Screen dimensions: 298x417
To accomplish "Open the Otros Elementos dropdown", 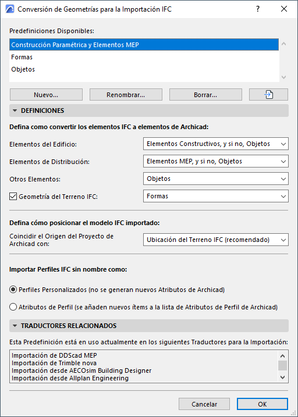I will coord(216,179).
